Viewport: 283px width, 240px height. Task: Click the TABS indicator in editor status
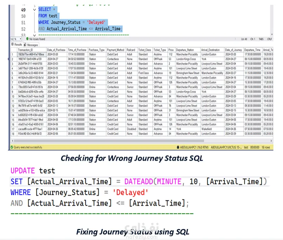tap(261, 39)
